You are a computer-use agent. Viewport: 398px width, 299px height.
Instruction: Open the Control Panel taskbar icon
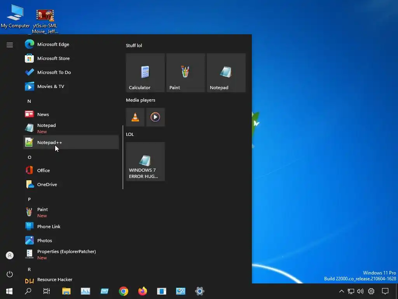(180, 291)
